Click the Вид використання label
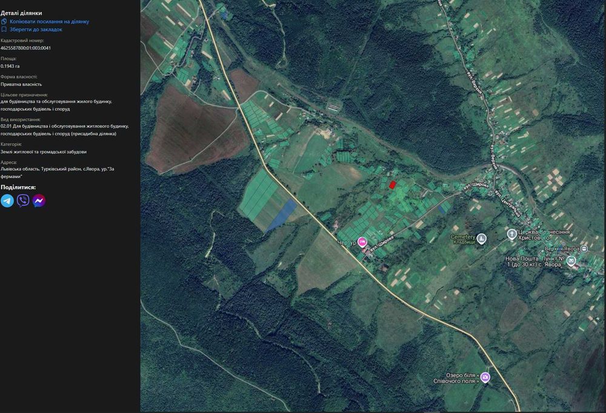Screen dimensions: 606x413 (x=21, y=119)
